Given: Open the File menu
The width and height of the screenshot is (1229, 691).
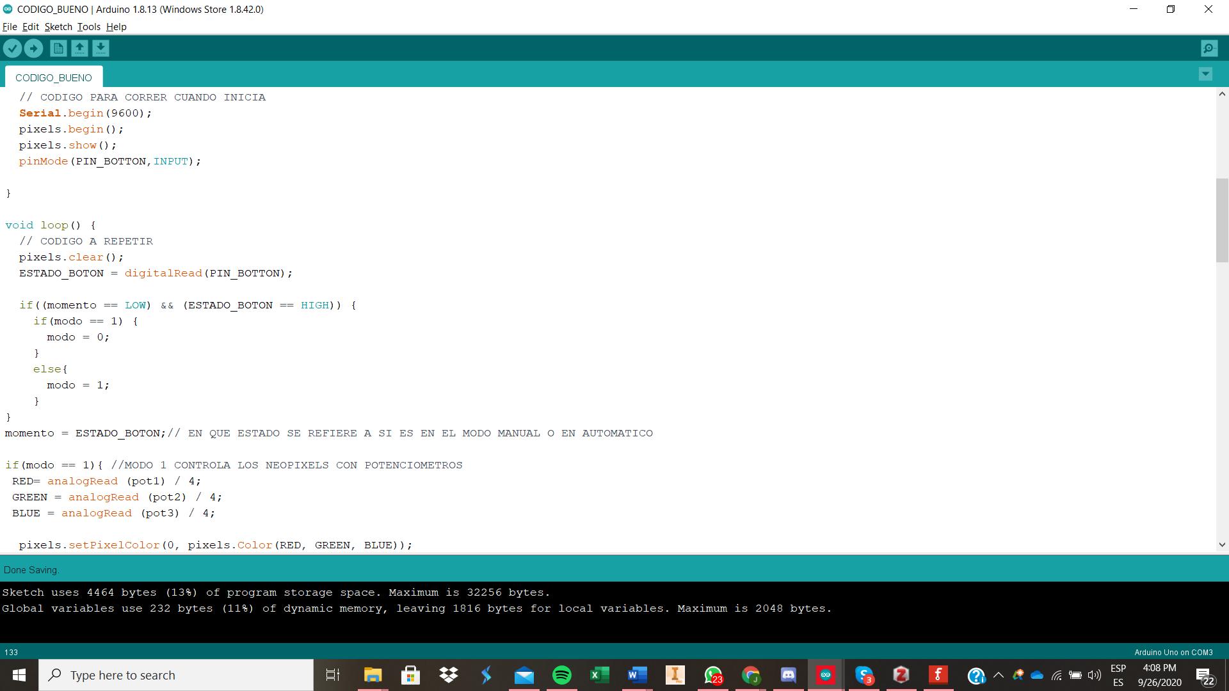Looking at the screenshot, I should [x=10, y=26].
